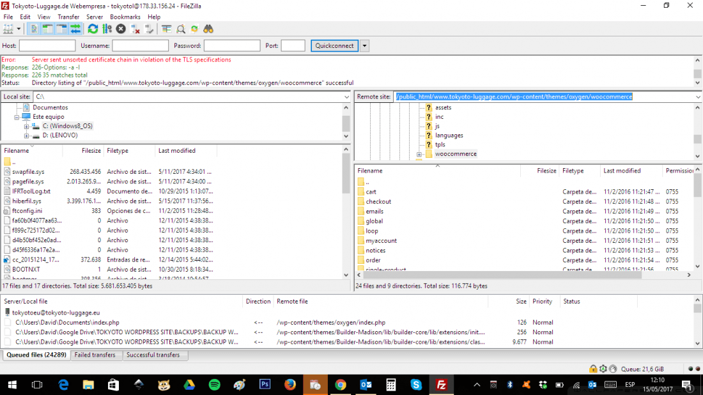Open the File menu
The width and height of the screenshot is (703, 395).
tap(8, 17)
